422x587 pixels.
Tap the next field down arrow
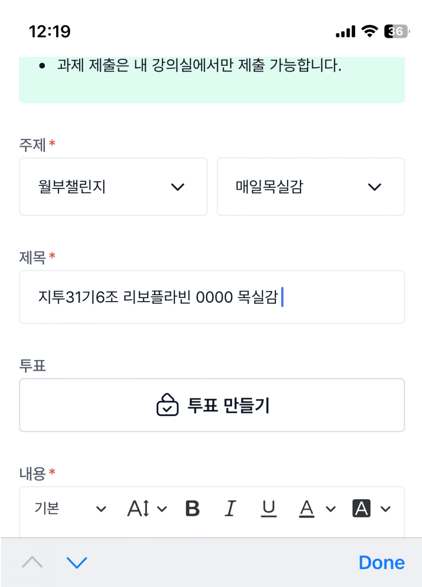click(x=77, y=562)
